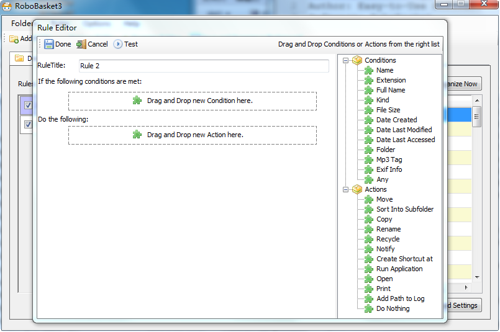The height and width of the screenshot is (332, 500).
Task: Click the Organize Now button
Action: pos(463,84)
